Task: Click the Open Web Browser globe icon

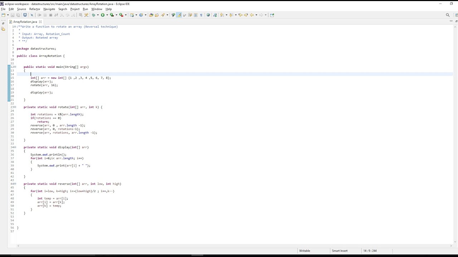Action: [208, 15]
